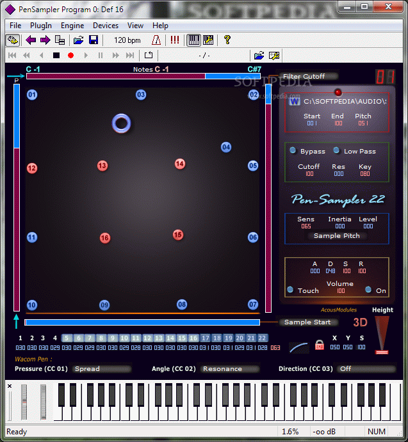Click the note range bar at top
Viewport: 408px width, 442px height.
(x=143, y=76)
